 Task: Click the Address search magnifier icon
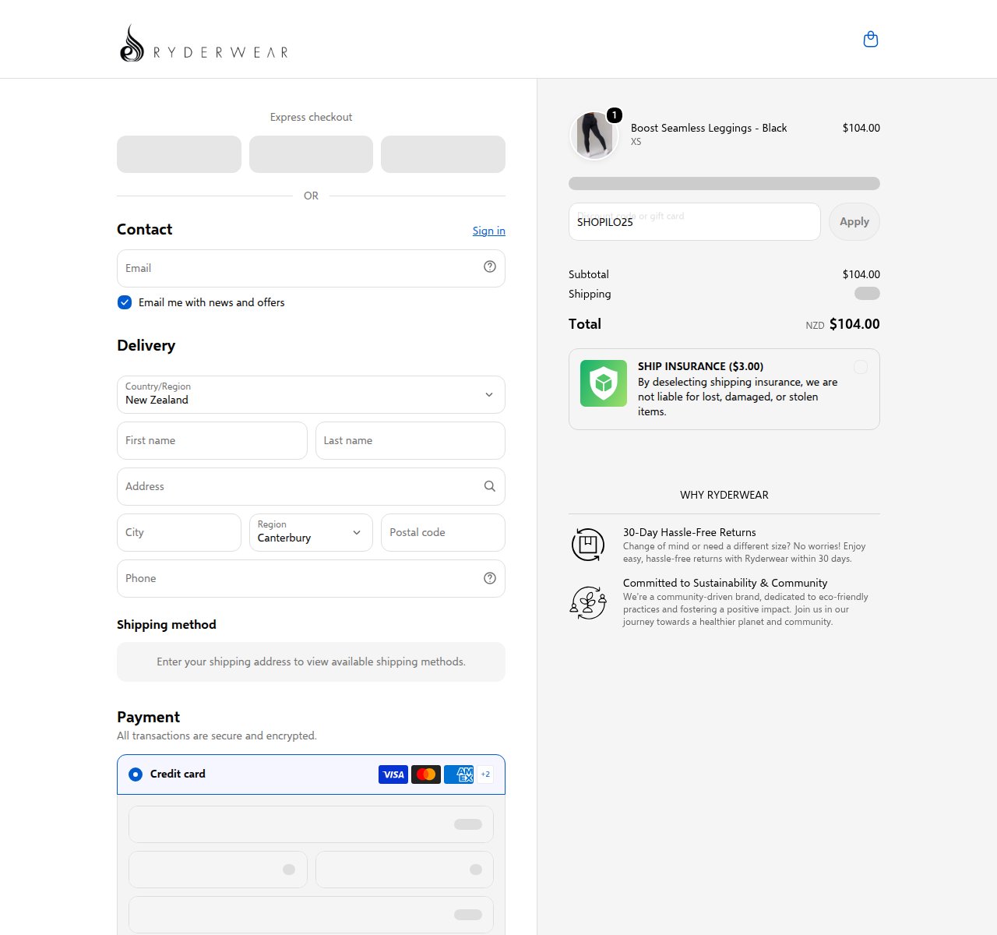[490, 486]
